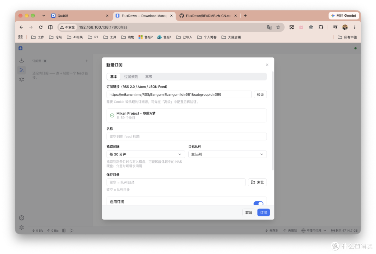376x254 pixels.
Task: Click the 不安全 security indicator
Action: [68, 27]
